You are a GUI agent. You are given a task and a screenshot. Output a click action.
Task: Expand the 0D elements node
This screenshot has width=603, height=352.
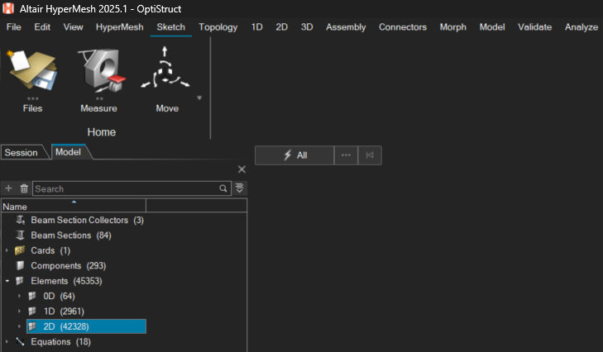19,296
